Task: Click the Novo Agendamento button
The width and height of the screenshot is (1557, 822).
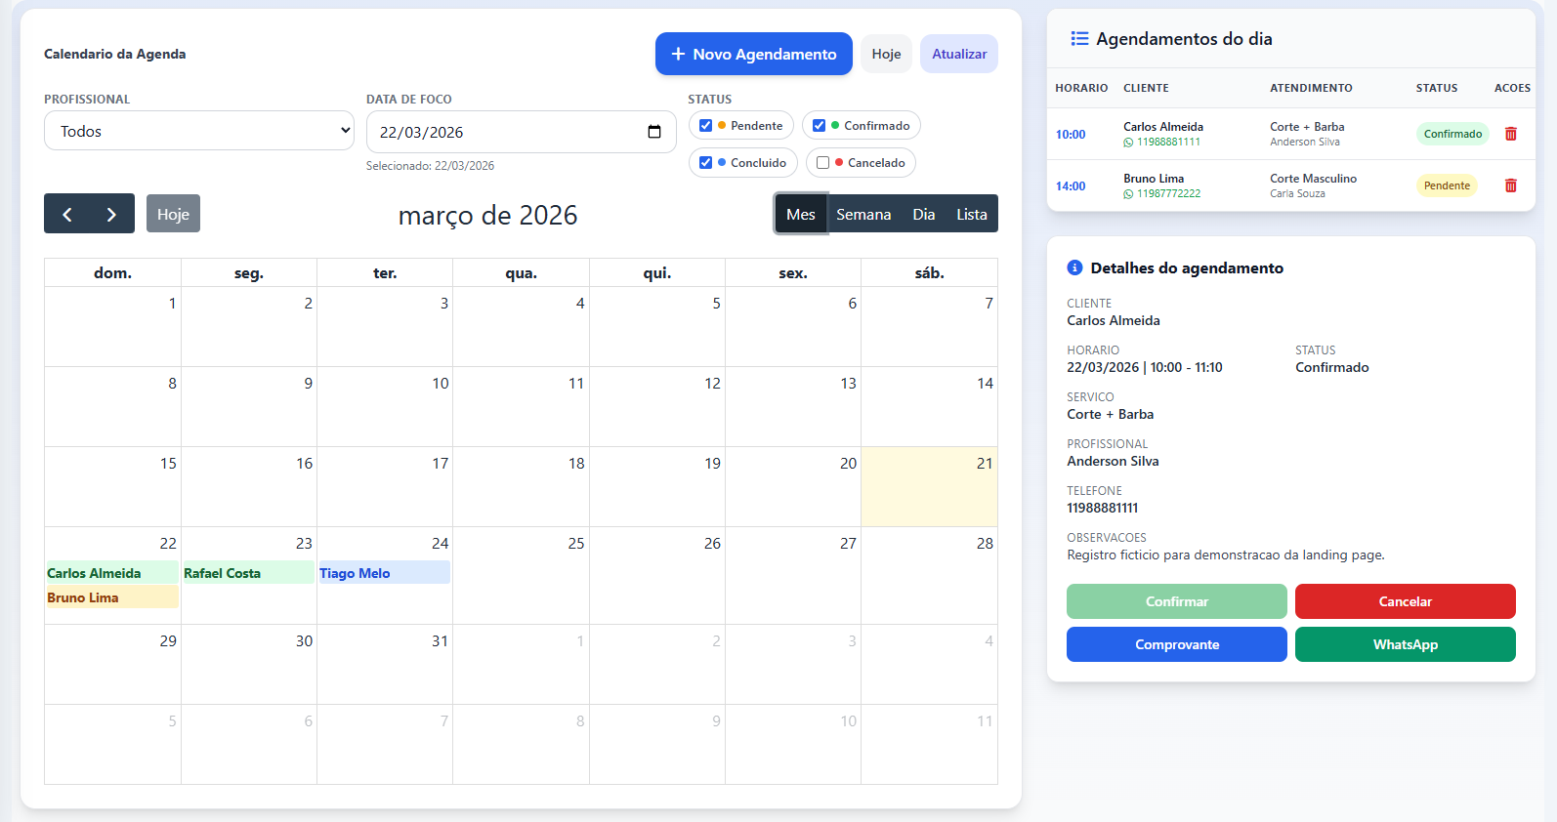Action: click(754, 54)
